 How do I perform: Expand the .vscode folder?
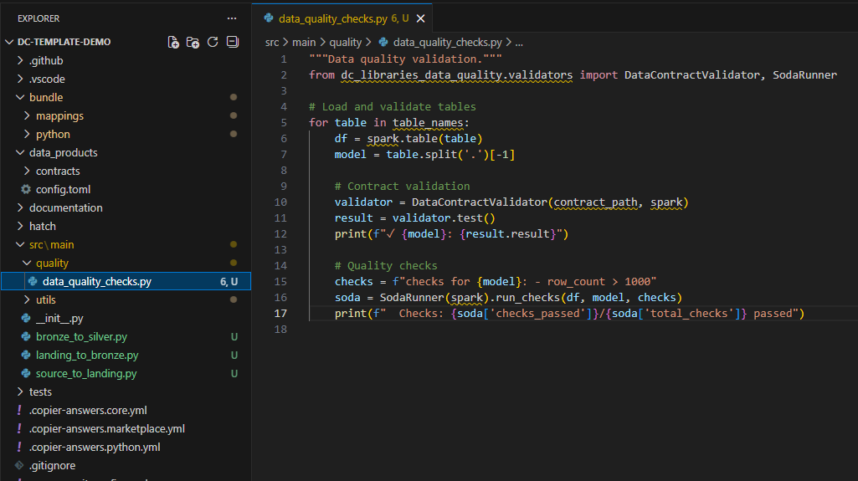click(x=20, y=79)
